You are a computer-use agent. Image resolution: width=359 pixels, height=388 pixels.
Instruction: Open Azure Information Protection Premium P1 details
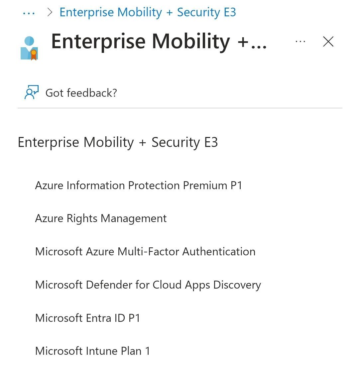pyautogui.click(x=139, y=185)
